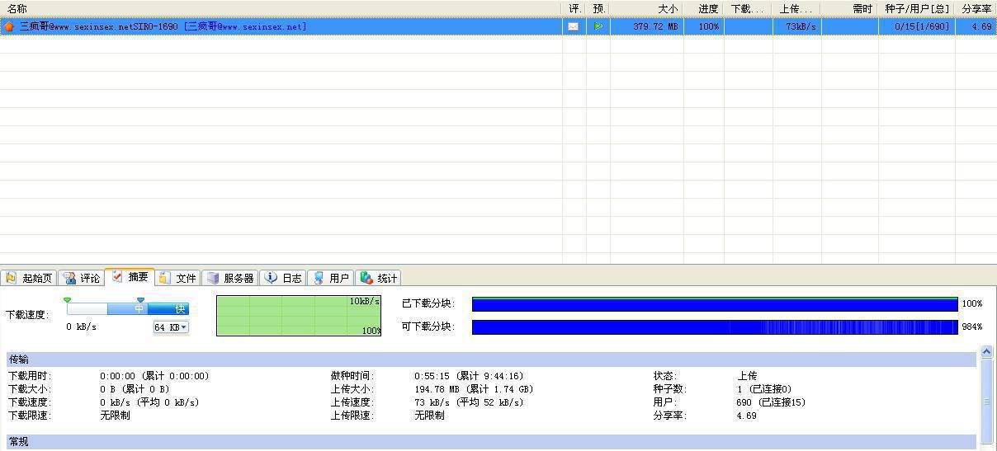
Task: Click the blue handle on the download speed slider
Action: [x=140, y=300]
